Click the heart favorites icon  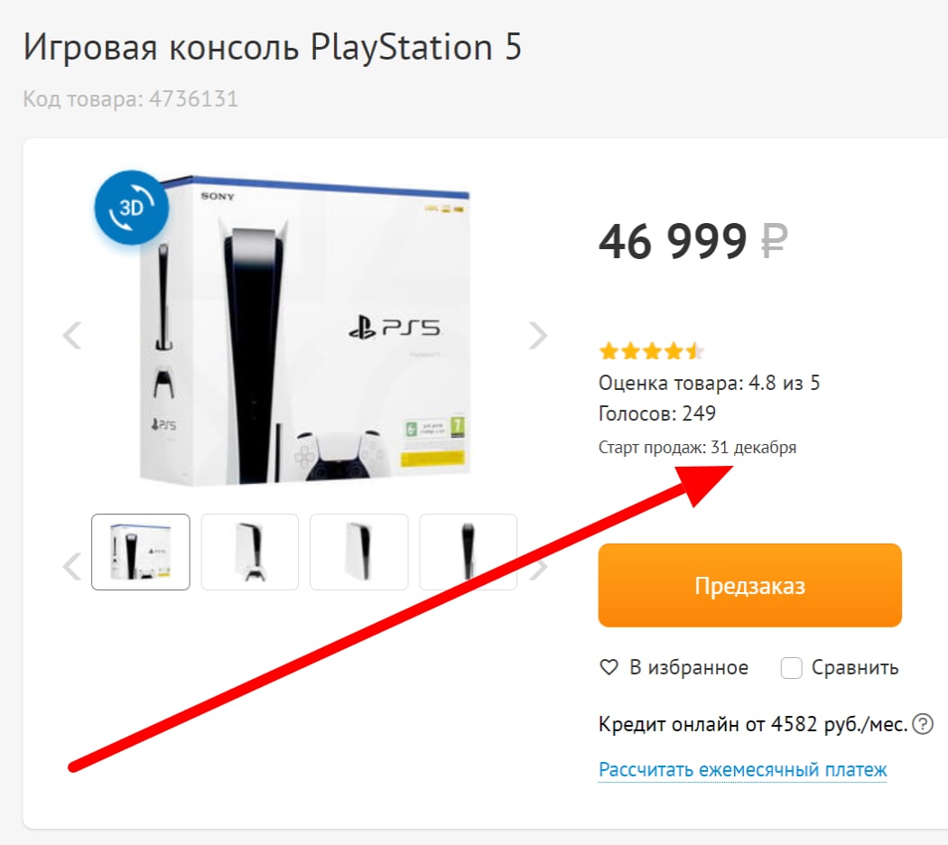click(609, 667)
